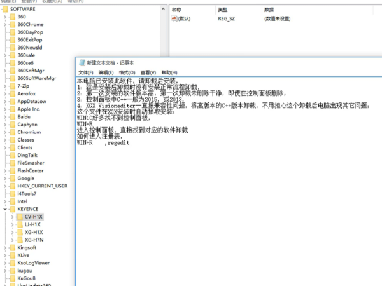This screenshot has width=382, height=286.
Task: Collapse the SOFTWARE tree node
Action: [1, 9]
